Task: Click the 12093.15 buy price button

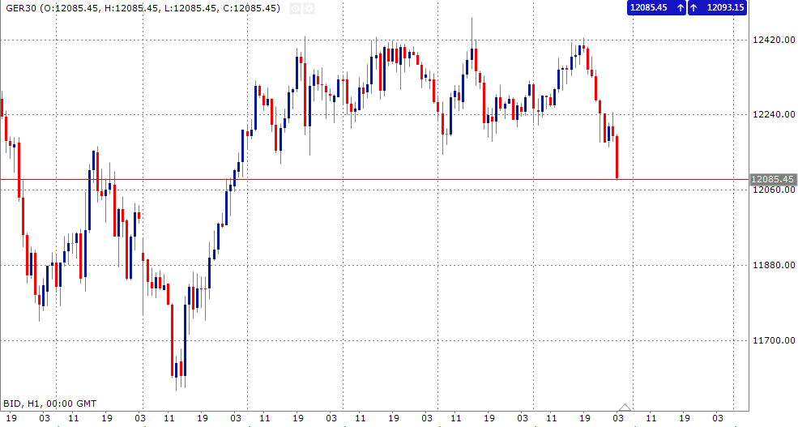Action: [717, 7]
